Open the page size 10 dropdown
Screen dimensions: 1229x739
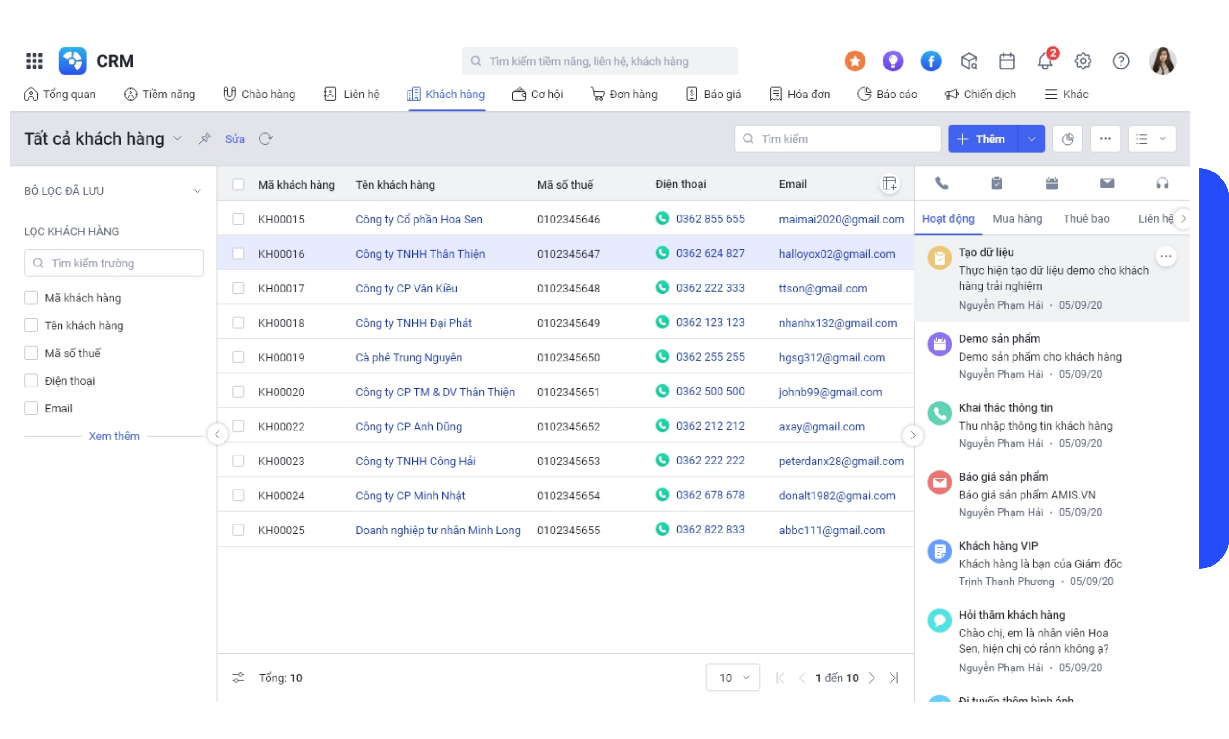coord(732,677)
